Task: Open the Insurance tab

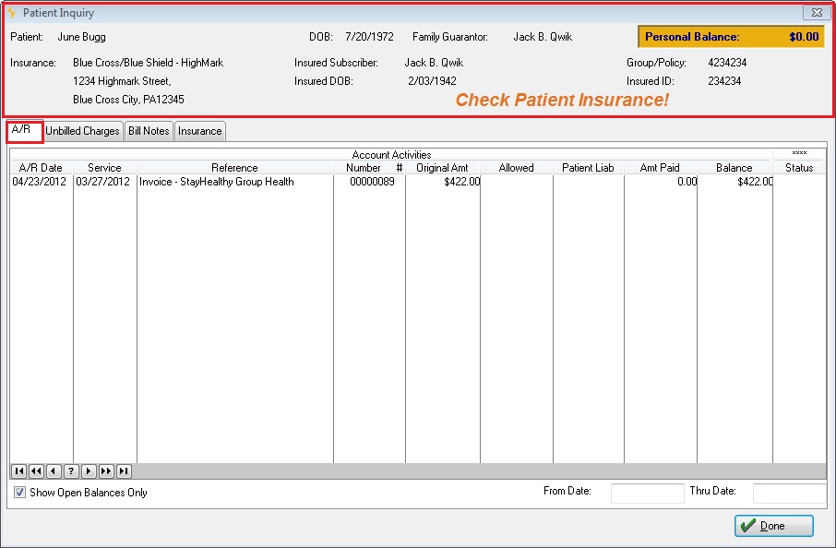Action: pos(200,131)
